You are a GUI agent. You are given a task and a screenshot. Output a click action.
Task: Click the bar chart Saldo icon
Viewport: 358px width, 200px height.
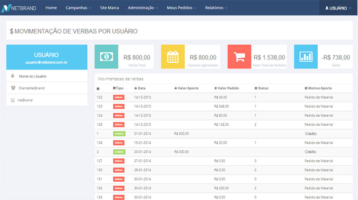tap(306, 57)
